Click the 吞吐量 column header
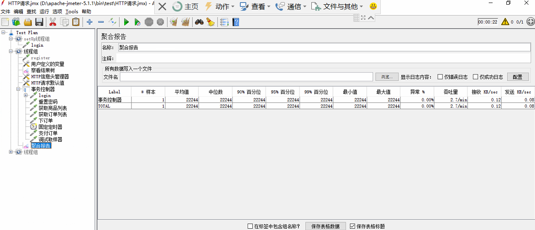 (x=451, y=92)
